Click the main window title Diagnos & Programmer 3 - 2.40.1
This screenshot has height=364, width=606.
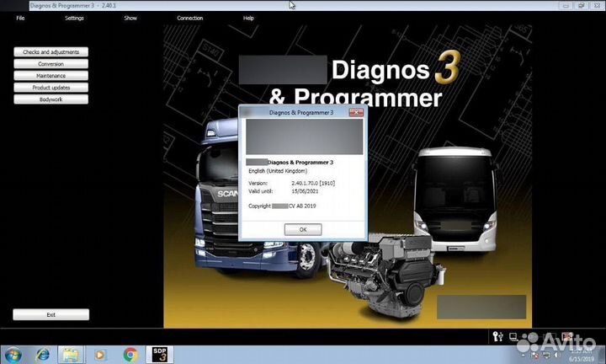pos(73,5)
